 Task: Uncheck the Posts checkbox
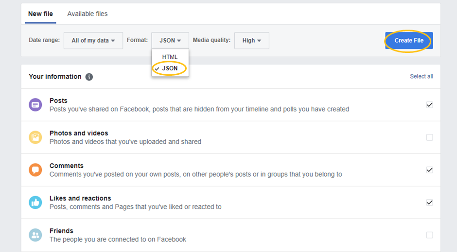[x=429, y=105]
